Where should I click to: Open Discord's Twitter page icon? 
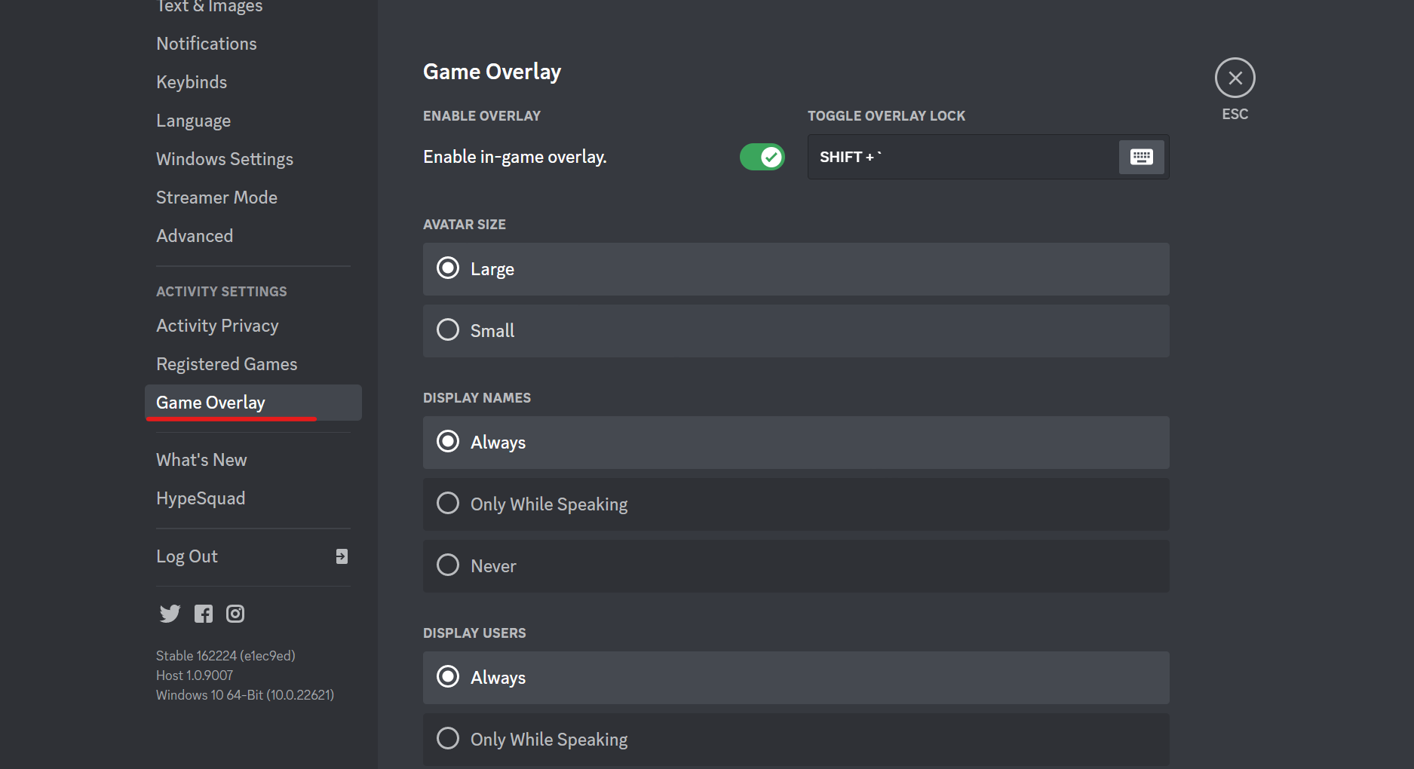[170, 614]
